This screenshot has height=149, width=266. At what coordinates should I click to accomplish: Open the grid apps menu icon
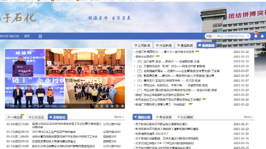tap(40, 36)
